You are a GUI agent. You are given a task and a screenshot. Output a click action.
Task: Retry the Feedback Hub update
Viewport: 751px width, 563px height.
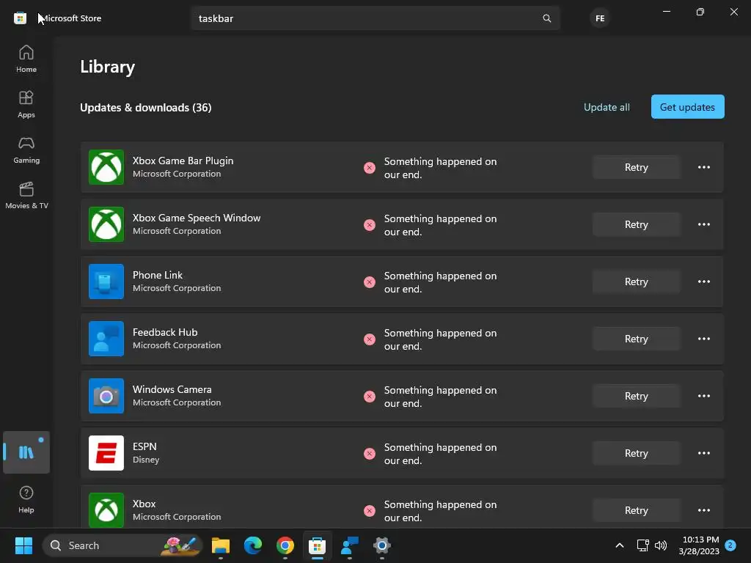coord(636,339)
